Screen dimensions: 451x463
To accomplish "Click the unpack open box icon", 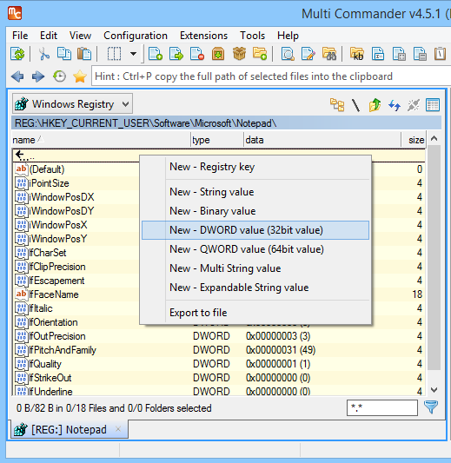I will (x=239, y=54).
